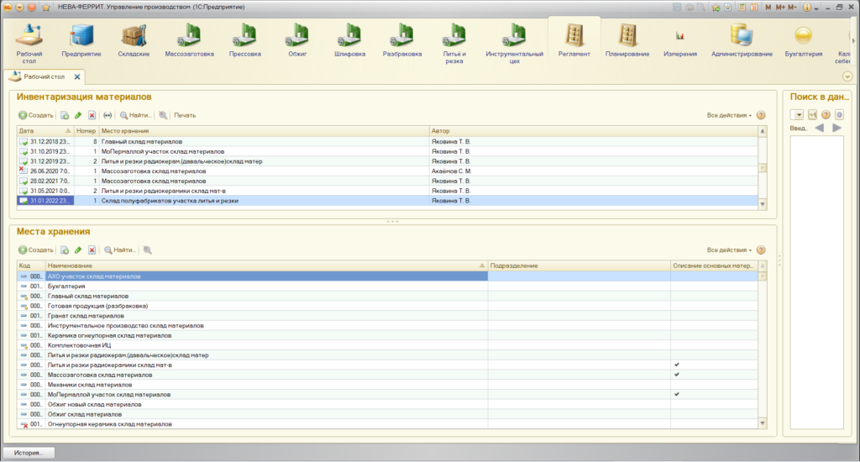The image size is (860, 462).
Task: Open the Администрирование section
Action: 742,41
